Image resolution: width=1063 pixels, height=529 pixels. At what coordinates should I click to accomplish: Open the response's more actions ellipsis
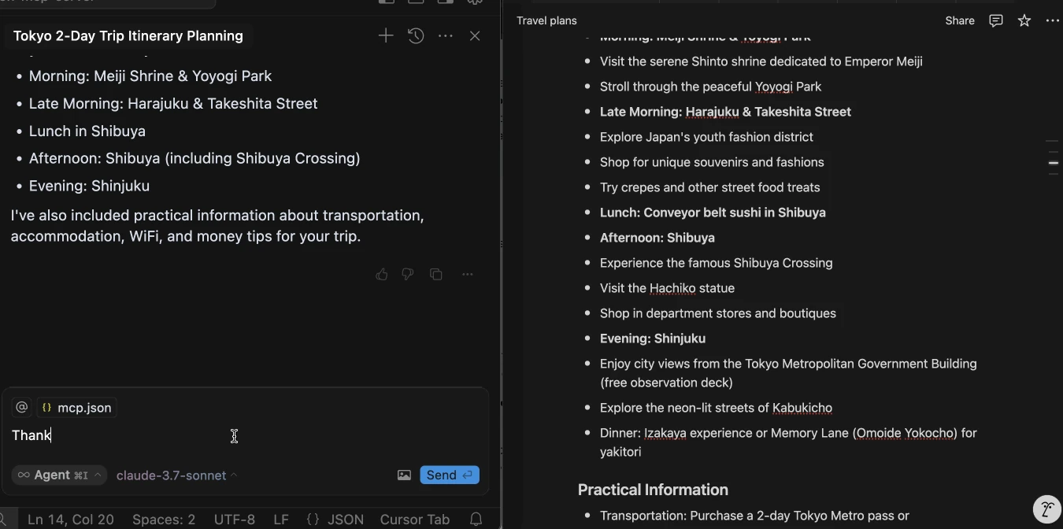[468, 274]
